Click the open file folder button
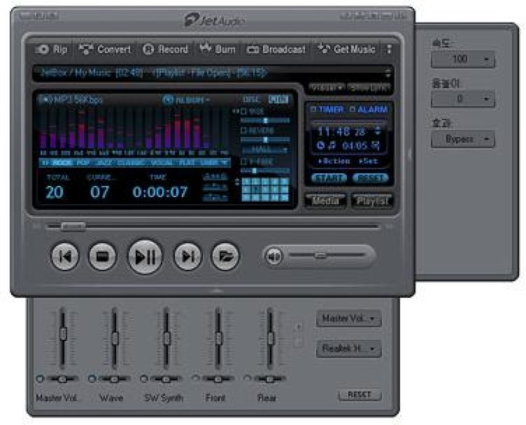The image size is (526, 425). pos(225,256)
